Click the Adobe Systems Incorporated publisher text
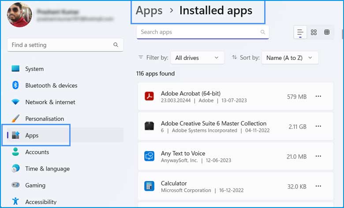The width and height of the screenshot is (344, 208). (205, 130)
